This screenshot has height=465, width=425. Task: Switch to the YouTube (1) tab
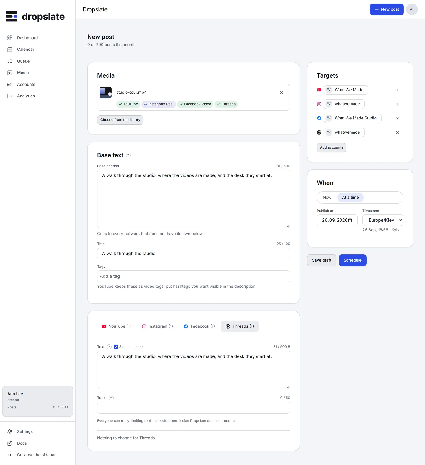(x=116, y=326)
